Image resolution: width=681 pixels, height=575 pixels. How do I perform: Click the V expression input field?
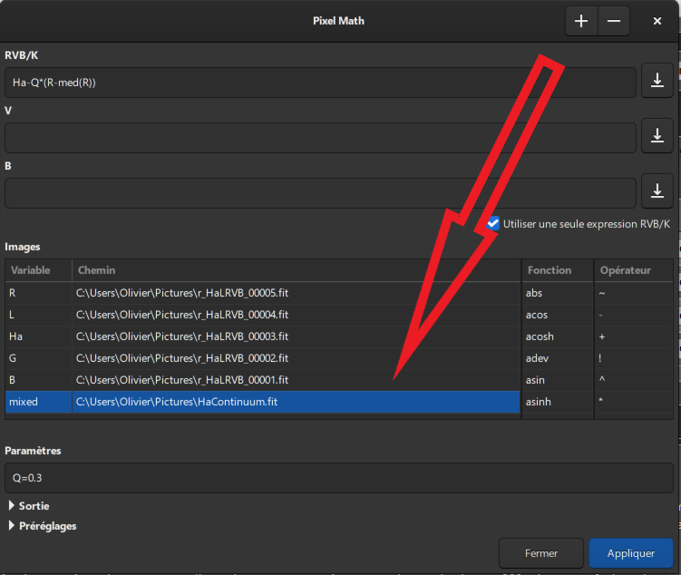click(319, 138)
